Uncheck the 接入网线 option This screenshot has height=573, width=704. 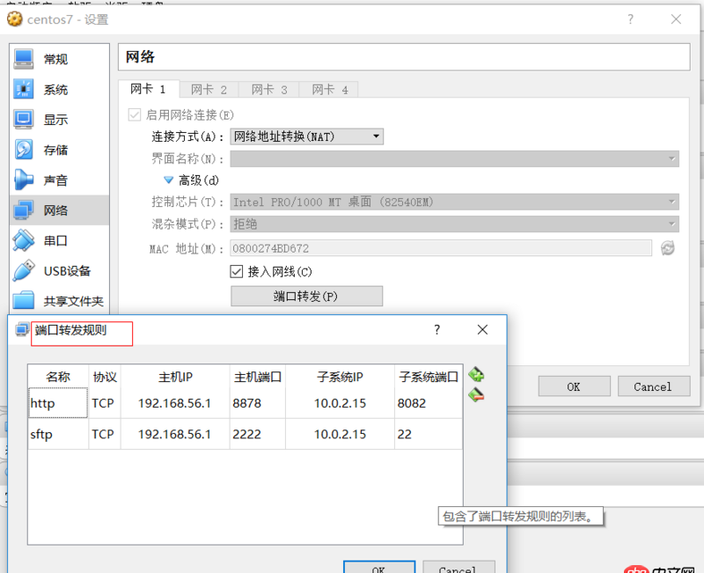click(x=236, y=271)
